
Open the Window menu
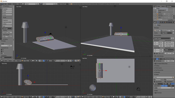tap(15, 4)
